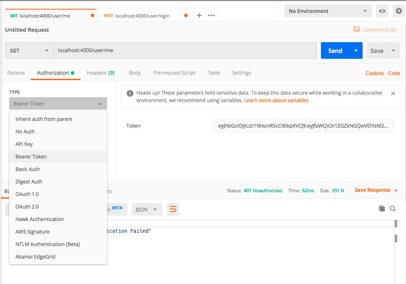Expand the GET method dropdown
Viewport: 406px width, 284px height.
click(x=29, y=50)
